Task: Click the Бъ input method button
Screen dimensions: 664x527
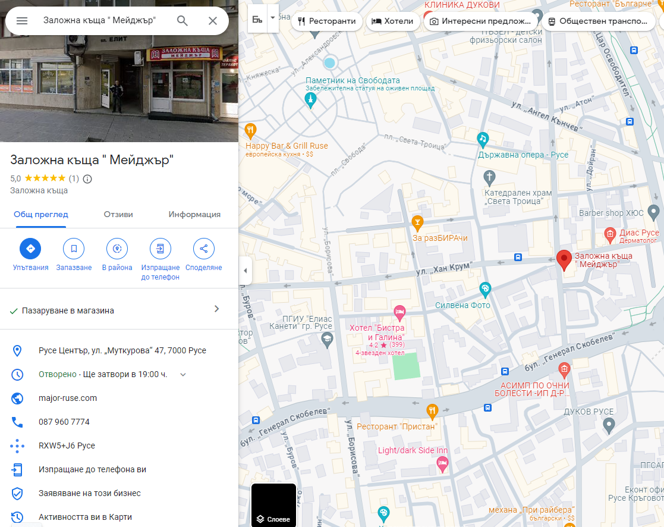Action: pos(257,19)
